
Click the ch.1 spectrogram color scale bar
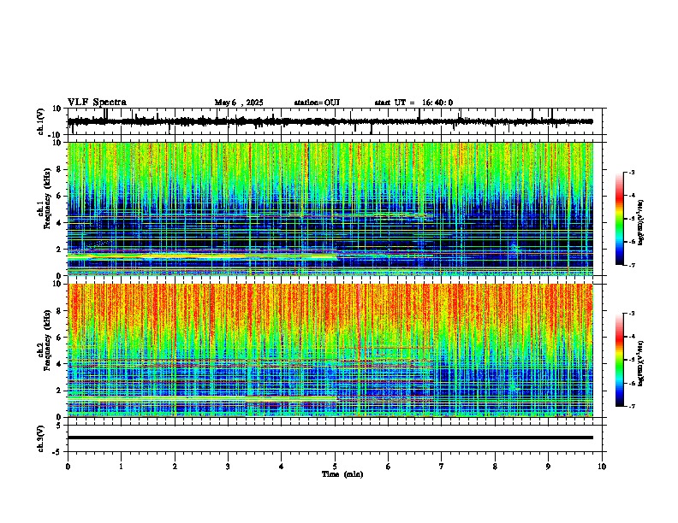pyautogui.click(x=620, y=219)
